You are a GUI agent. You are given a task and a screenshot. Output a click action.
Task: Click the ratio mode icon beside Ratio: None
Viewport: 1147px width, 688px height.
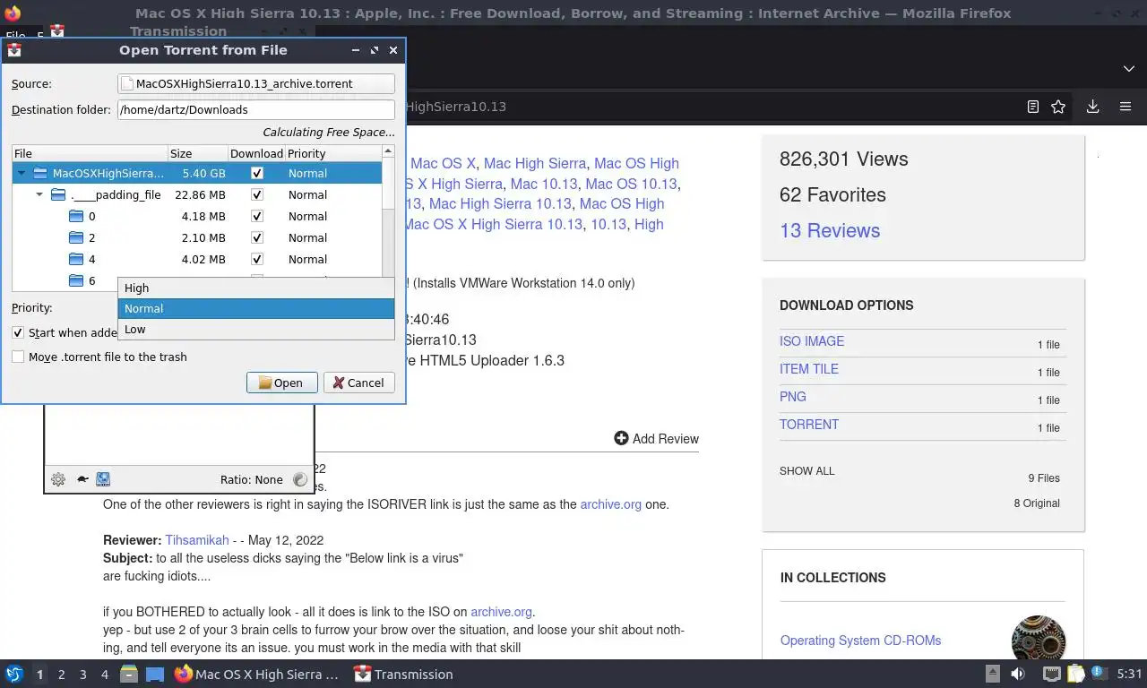(x=300, y=479)
